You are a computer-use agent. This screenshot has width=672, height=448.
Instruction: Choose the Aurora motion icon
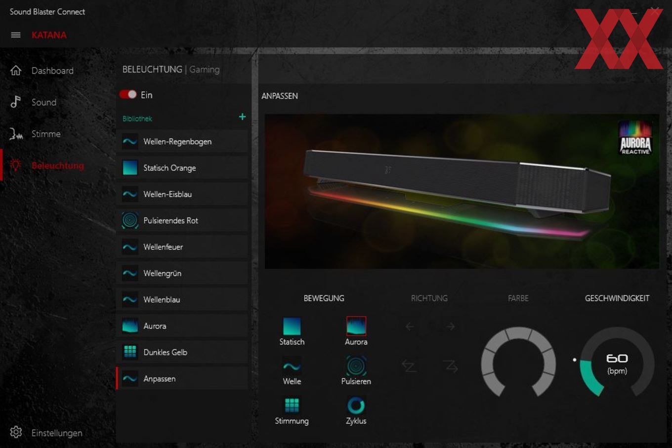(x=356, y=326)
